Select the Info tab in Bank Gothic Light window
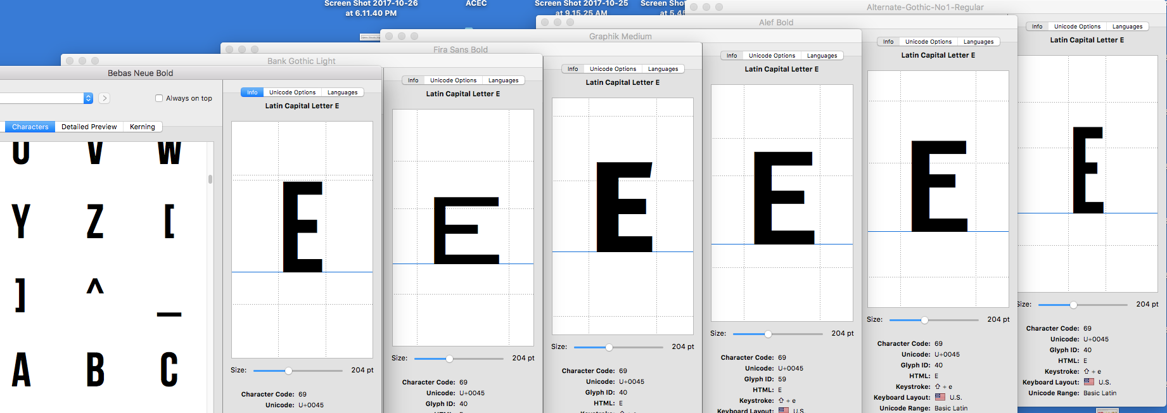 coord(413,80)
